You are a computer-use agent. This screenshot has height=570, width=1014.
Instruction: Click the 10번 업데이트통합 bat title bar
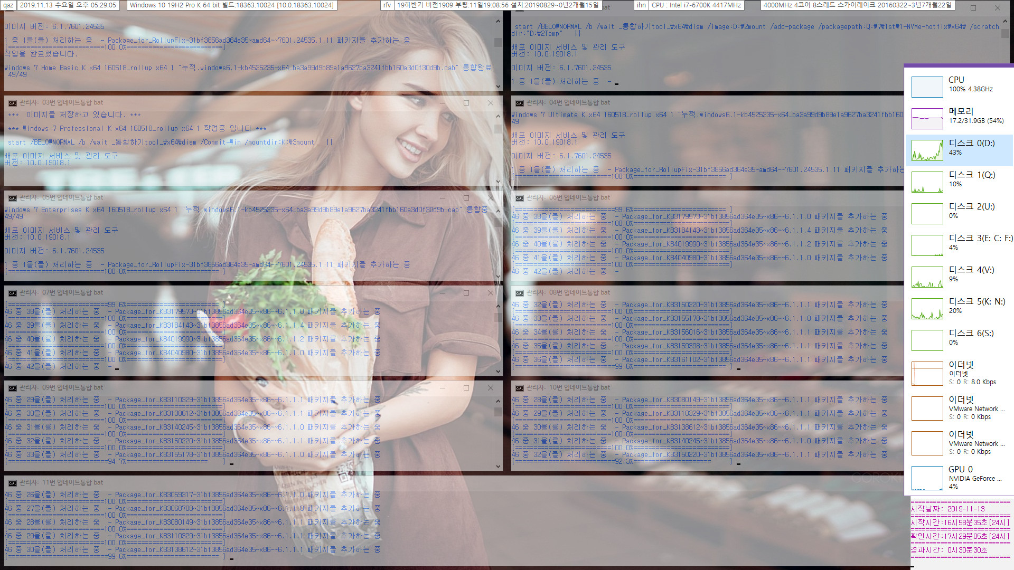tap(707, 388)
